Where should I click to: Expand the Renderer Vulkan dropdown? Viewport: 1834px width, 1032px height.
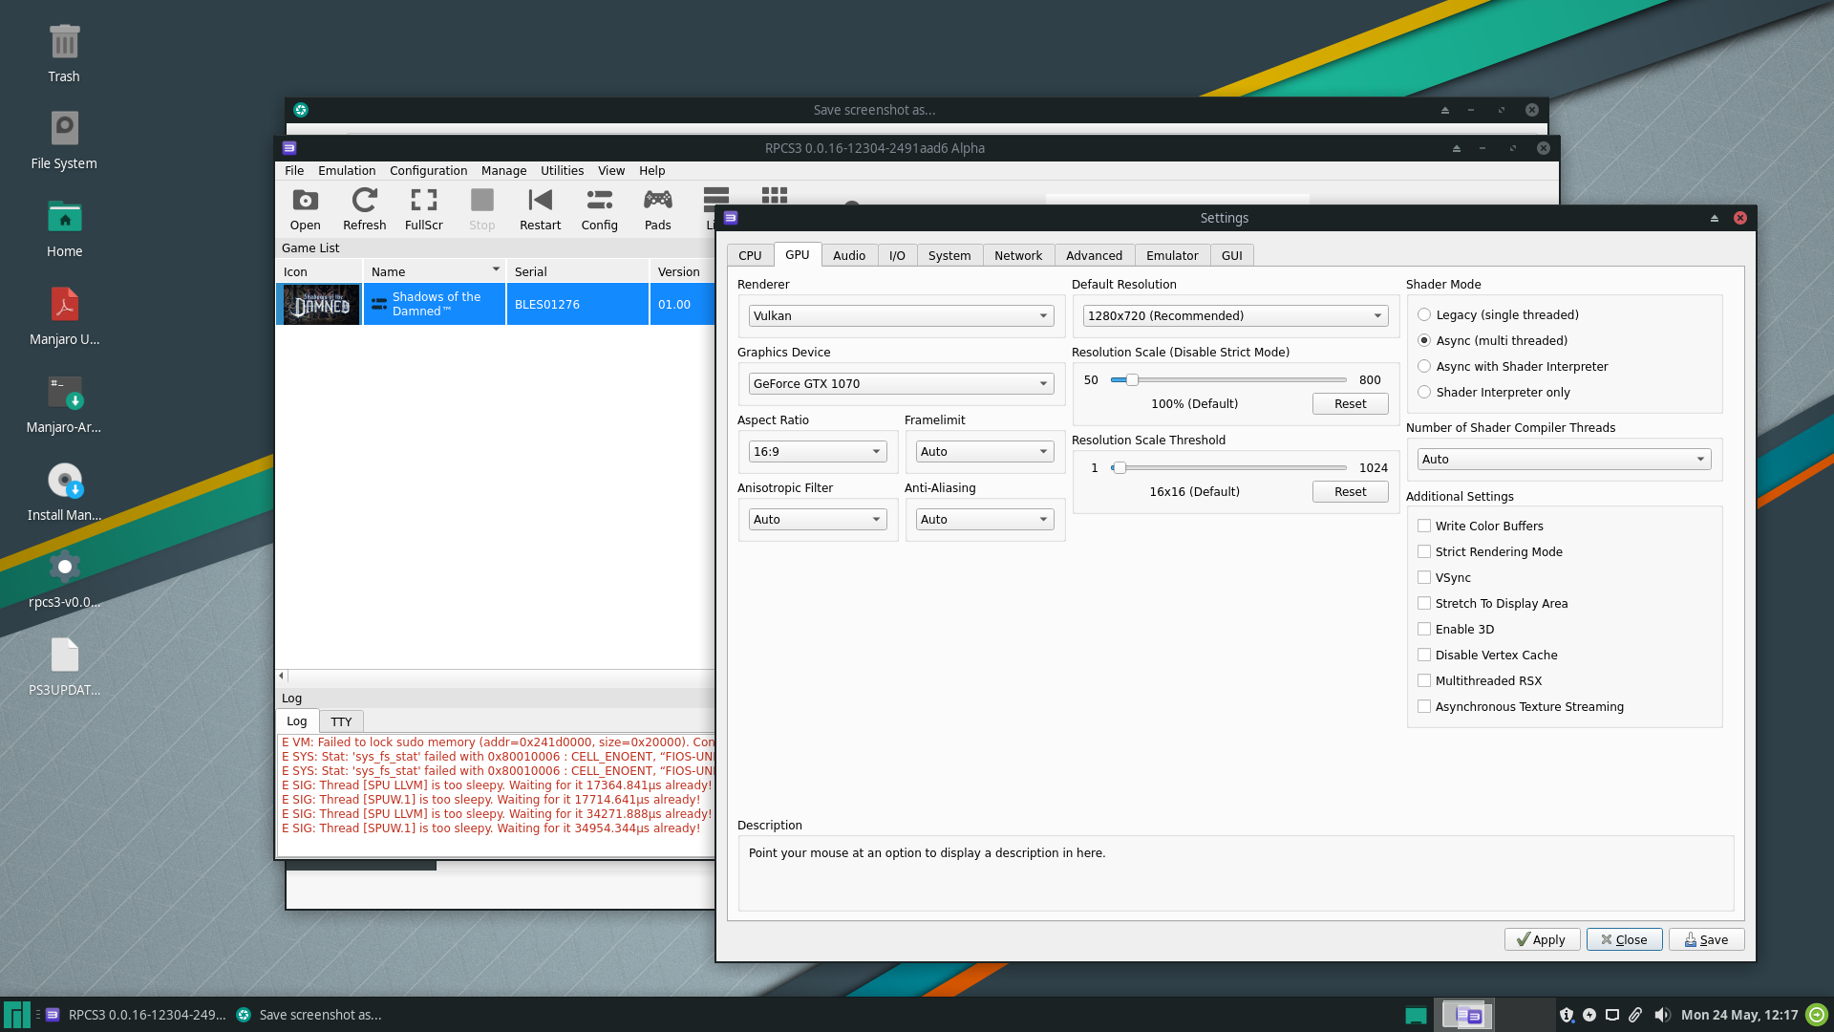(901, 315)
